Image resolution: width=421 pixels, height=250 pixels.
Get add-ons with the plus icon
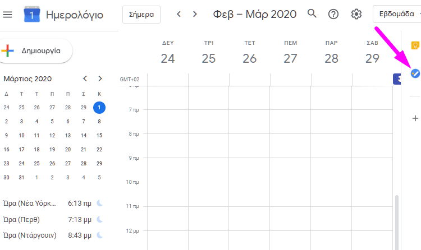[415, 118]
